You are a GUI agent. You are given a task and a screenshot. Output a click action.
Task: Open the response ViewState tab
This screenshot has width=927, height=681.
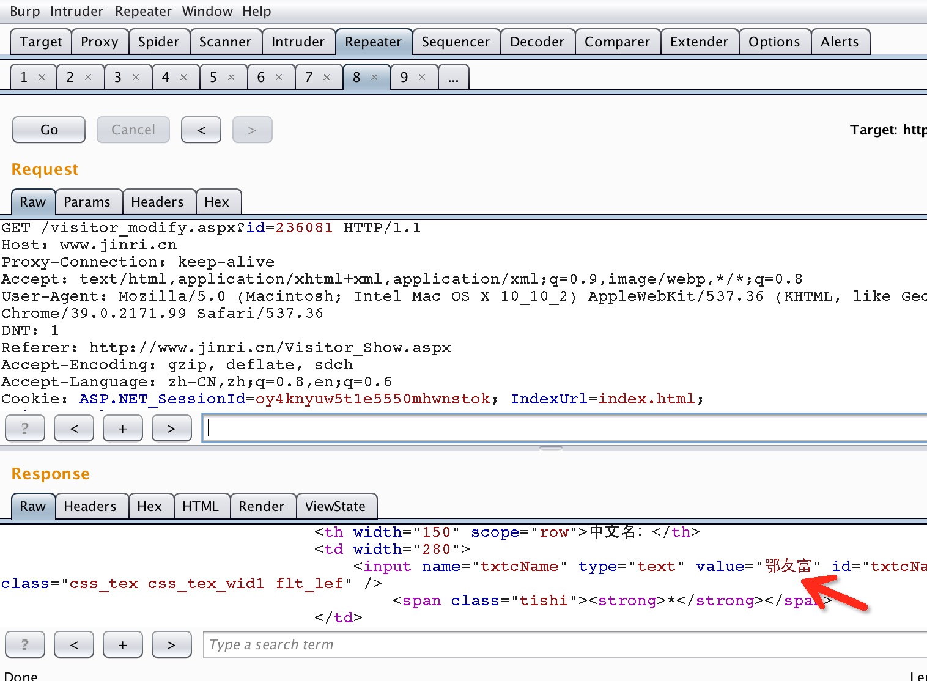click(x=336, y=506)
